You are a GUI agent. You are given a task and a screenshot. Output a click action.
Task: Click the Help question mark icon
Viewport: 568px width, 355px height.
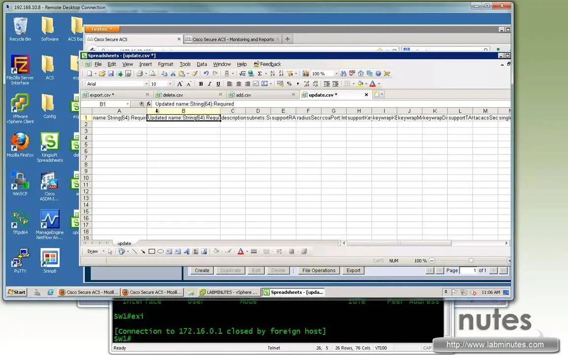tap(378, 73)
